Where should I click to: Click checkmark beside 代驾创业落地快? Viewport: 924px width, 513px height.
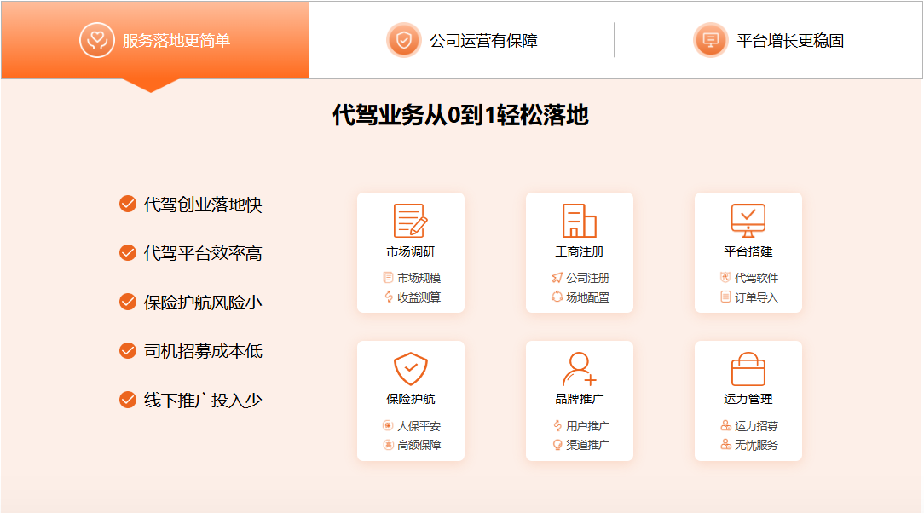tap(128, 204)
